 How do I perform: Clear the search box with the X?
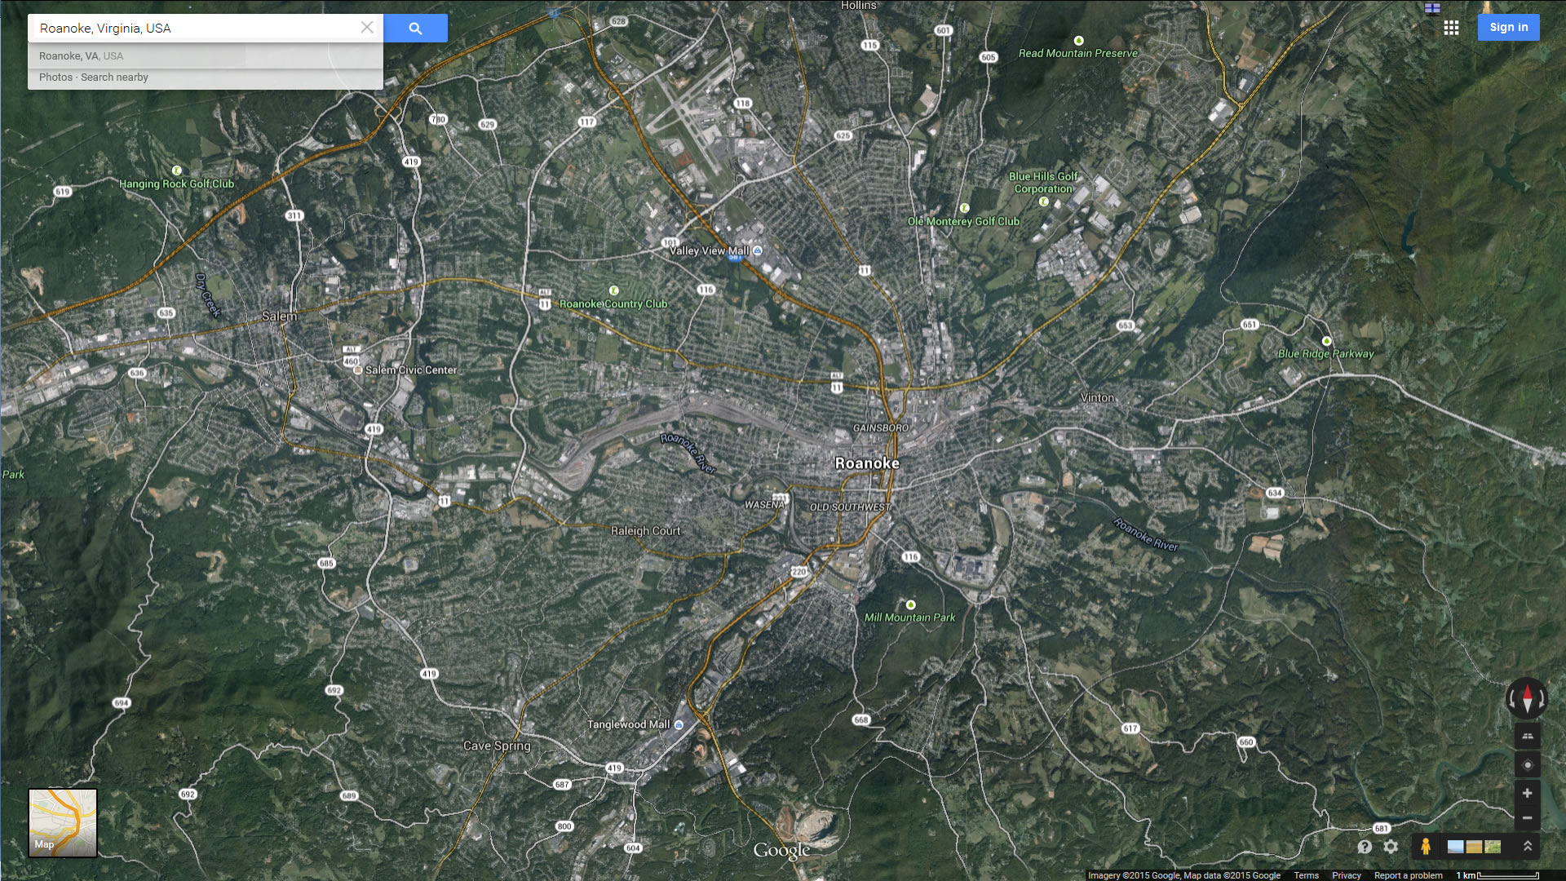(367, 28)
